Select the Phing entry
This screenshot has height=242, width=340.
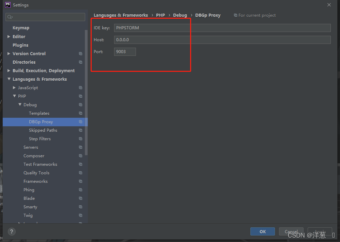29,190
